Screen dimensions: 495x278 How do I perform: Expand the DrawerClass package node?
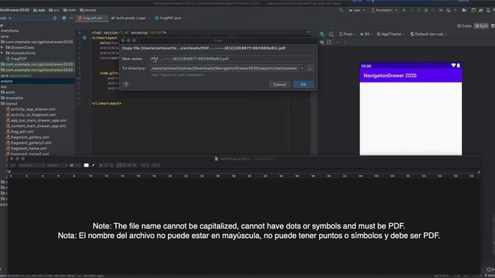pyautogui.click(x=2, y=48)
